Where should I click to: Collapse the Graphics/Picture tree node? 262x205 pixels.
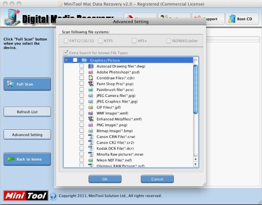66,60
